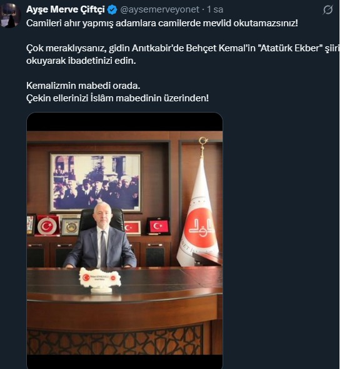Viewport: 342px width, 369px height.
Task: Click the '1 sa' tweet timestamp
Action: coord(215,9)
